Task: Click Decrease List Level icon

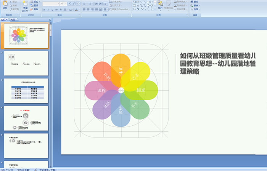Action: point(97,3)
